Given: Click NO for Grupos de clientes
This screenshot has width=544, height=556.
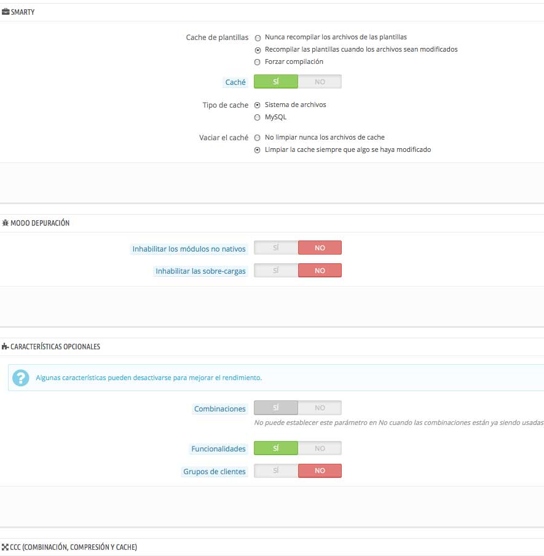Looking at the screenshot, I should pyautogui.click(x=320, y=471).
